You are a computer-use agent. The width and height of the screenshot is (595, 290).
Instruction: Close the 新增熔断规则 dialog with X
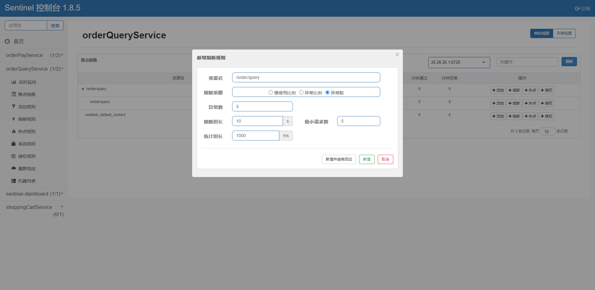[397, 54]
